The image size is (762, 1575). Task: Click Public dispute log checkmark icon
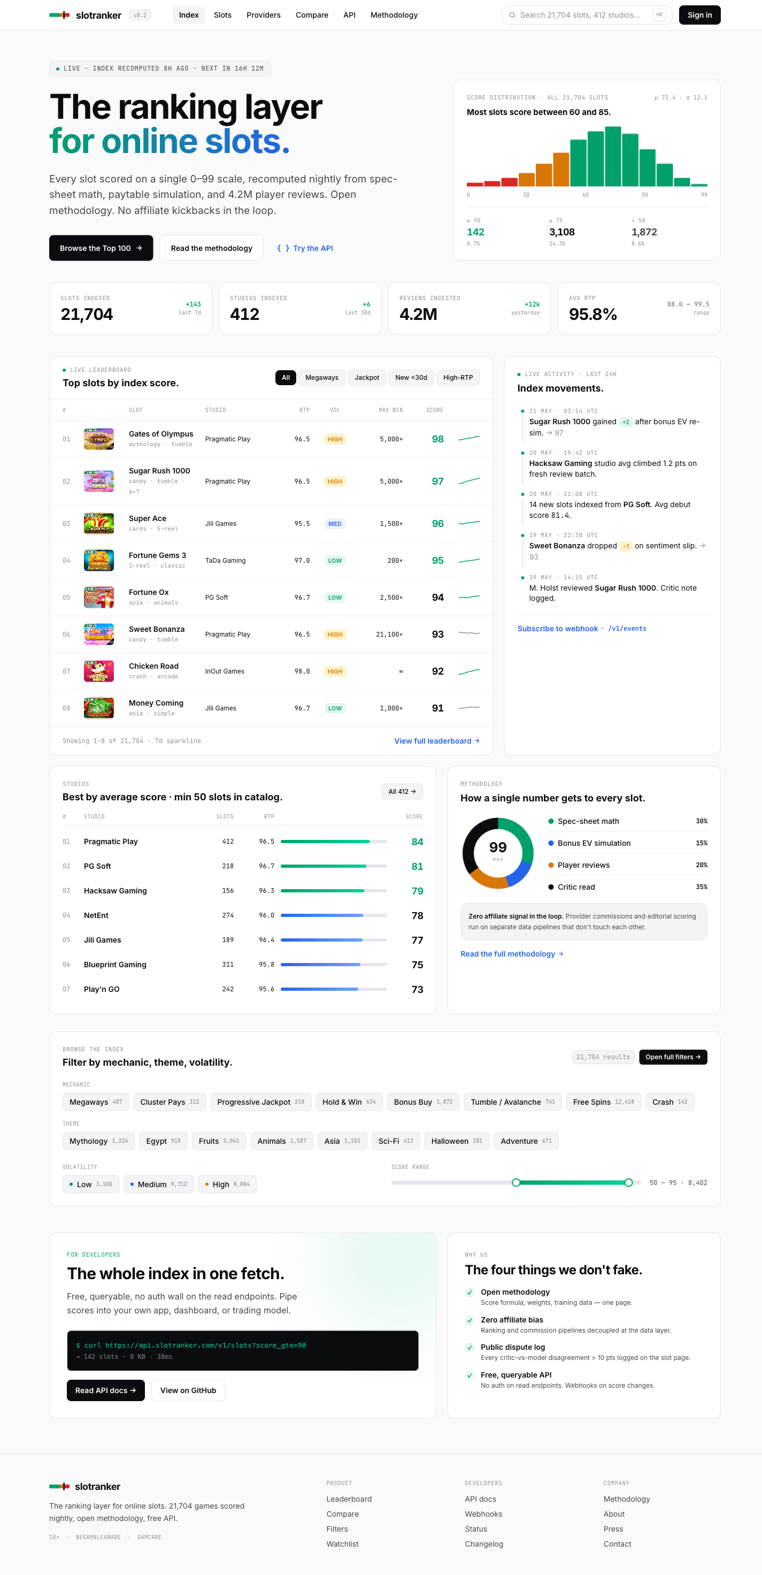coord(469,1348)
